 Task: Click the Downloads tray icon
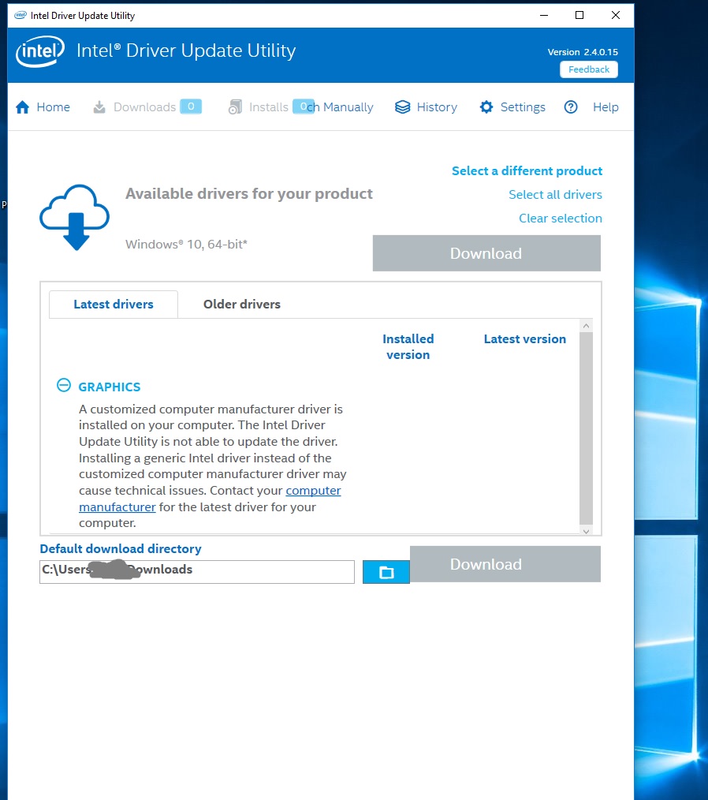tap(99, 107)
